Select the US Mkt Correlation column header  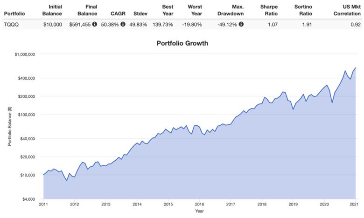point(347,10)
